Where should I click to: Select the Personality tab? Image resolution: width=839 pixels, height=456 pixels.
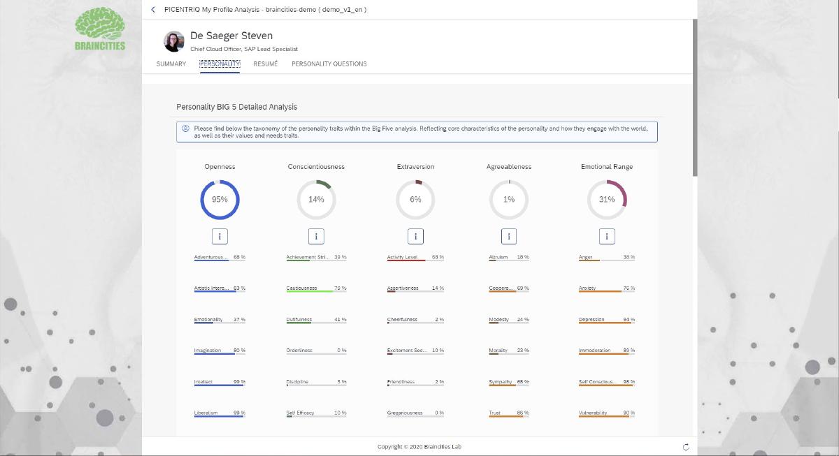(220, 64)
